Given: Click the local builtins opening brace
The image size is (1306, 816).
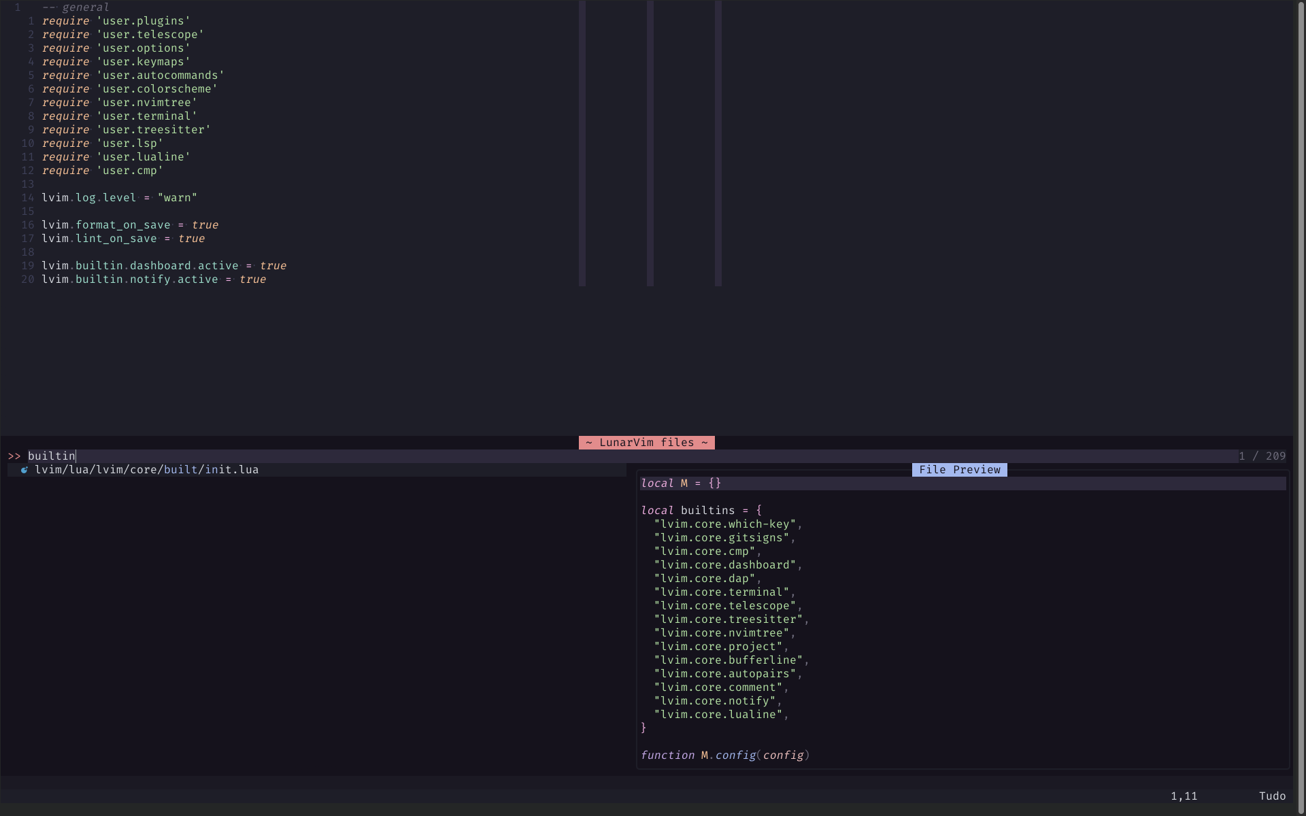Looking at the screenshot, I should [758, 511].
